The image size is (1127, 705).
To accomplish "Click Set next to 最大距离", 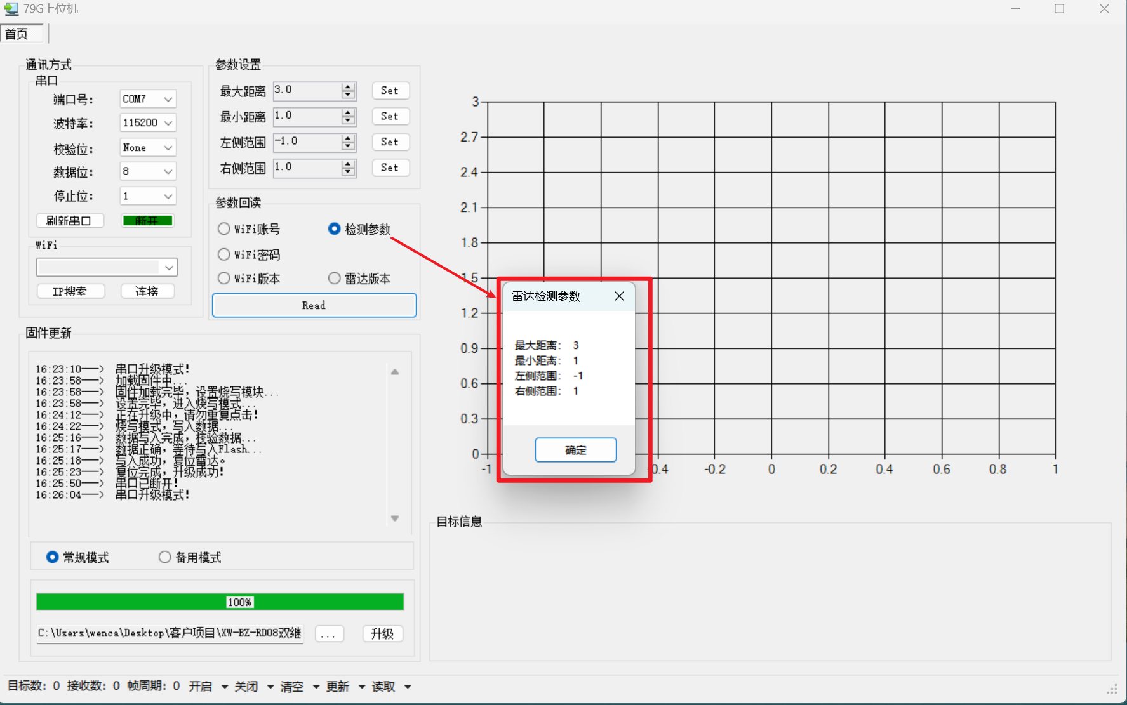I will tap(390, 91).
